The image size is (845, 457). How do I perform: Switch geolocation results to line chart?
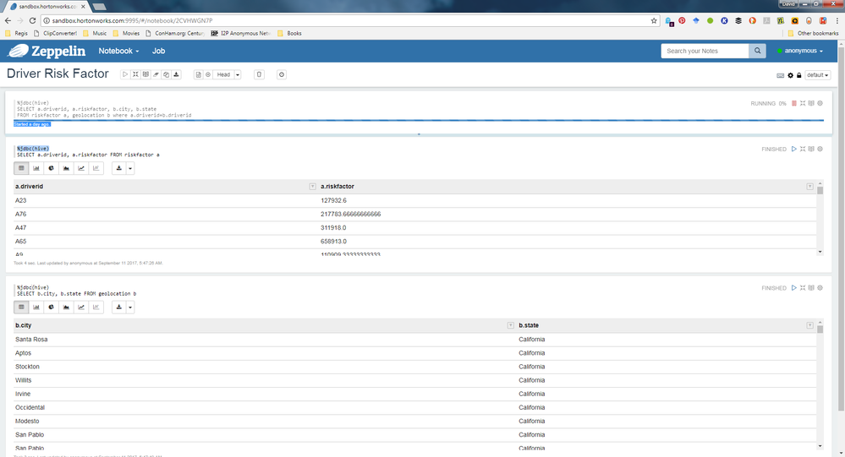(81, 307)
